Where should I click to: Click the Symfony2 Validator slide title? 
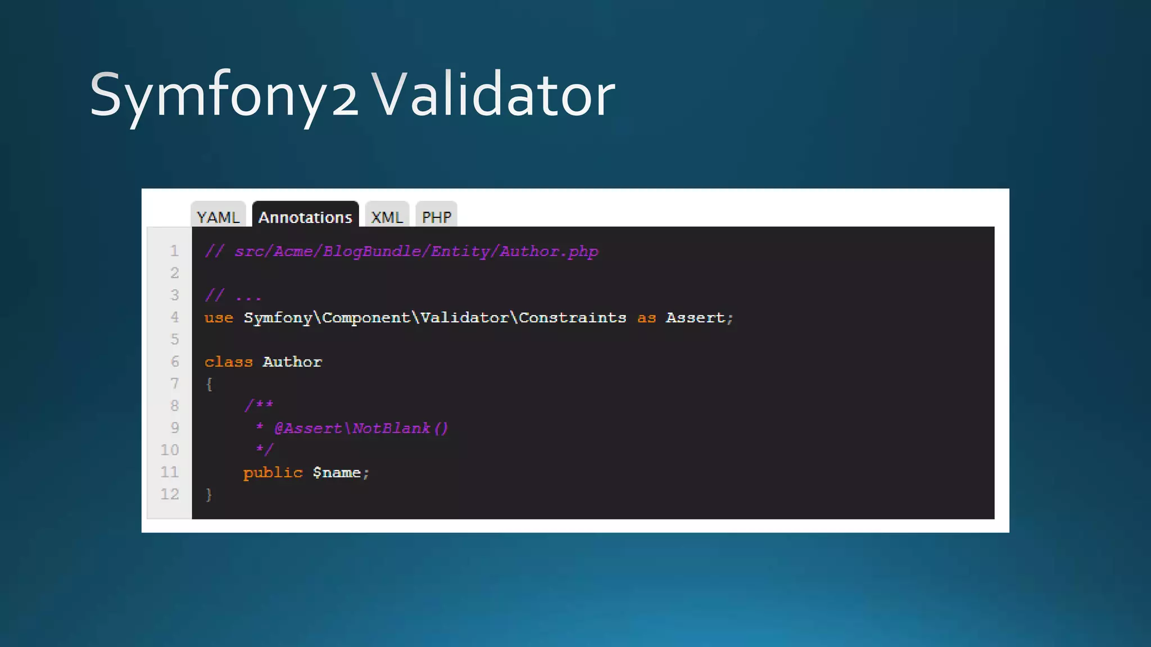coord(352,95)
